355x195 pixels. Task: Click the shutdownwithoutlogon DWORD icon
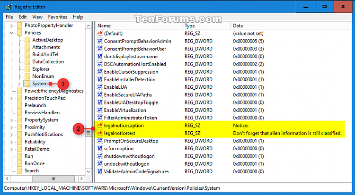(100, 156)
